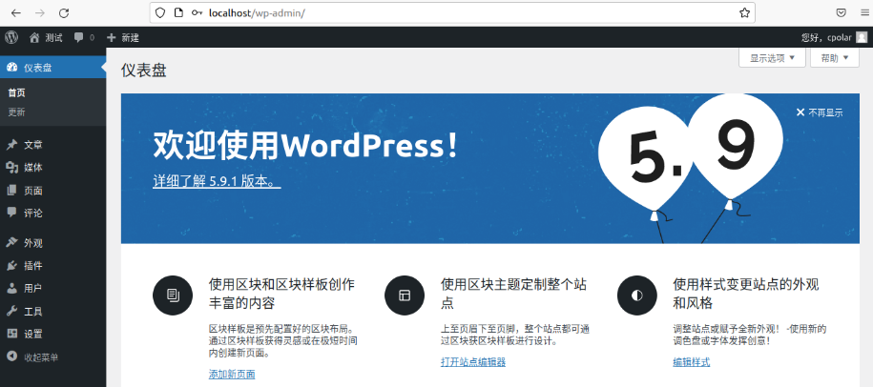Screen dimensions: 873x387
Task: Click the 页面 pages icon
Action: (11, 191)
